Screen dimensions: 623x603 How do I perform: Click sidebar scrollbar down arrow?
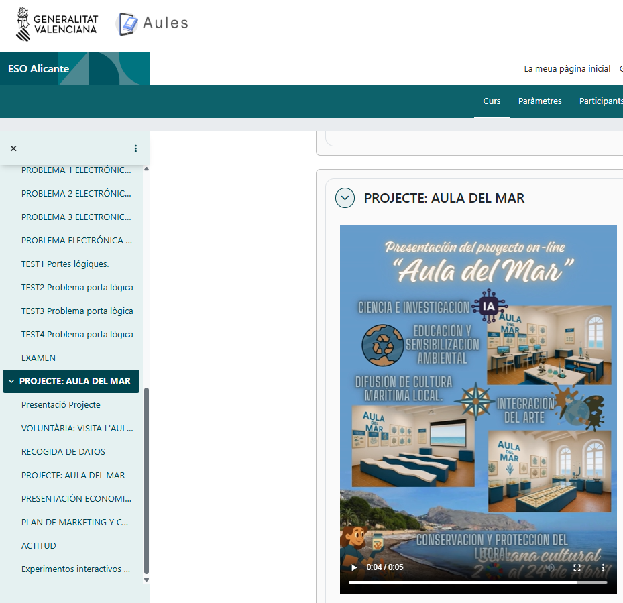click(146, 580)
